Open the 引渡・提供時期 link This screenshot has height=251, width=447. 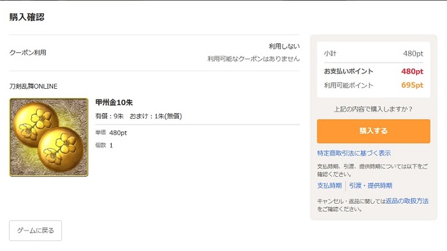coord(370,186)
